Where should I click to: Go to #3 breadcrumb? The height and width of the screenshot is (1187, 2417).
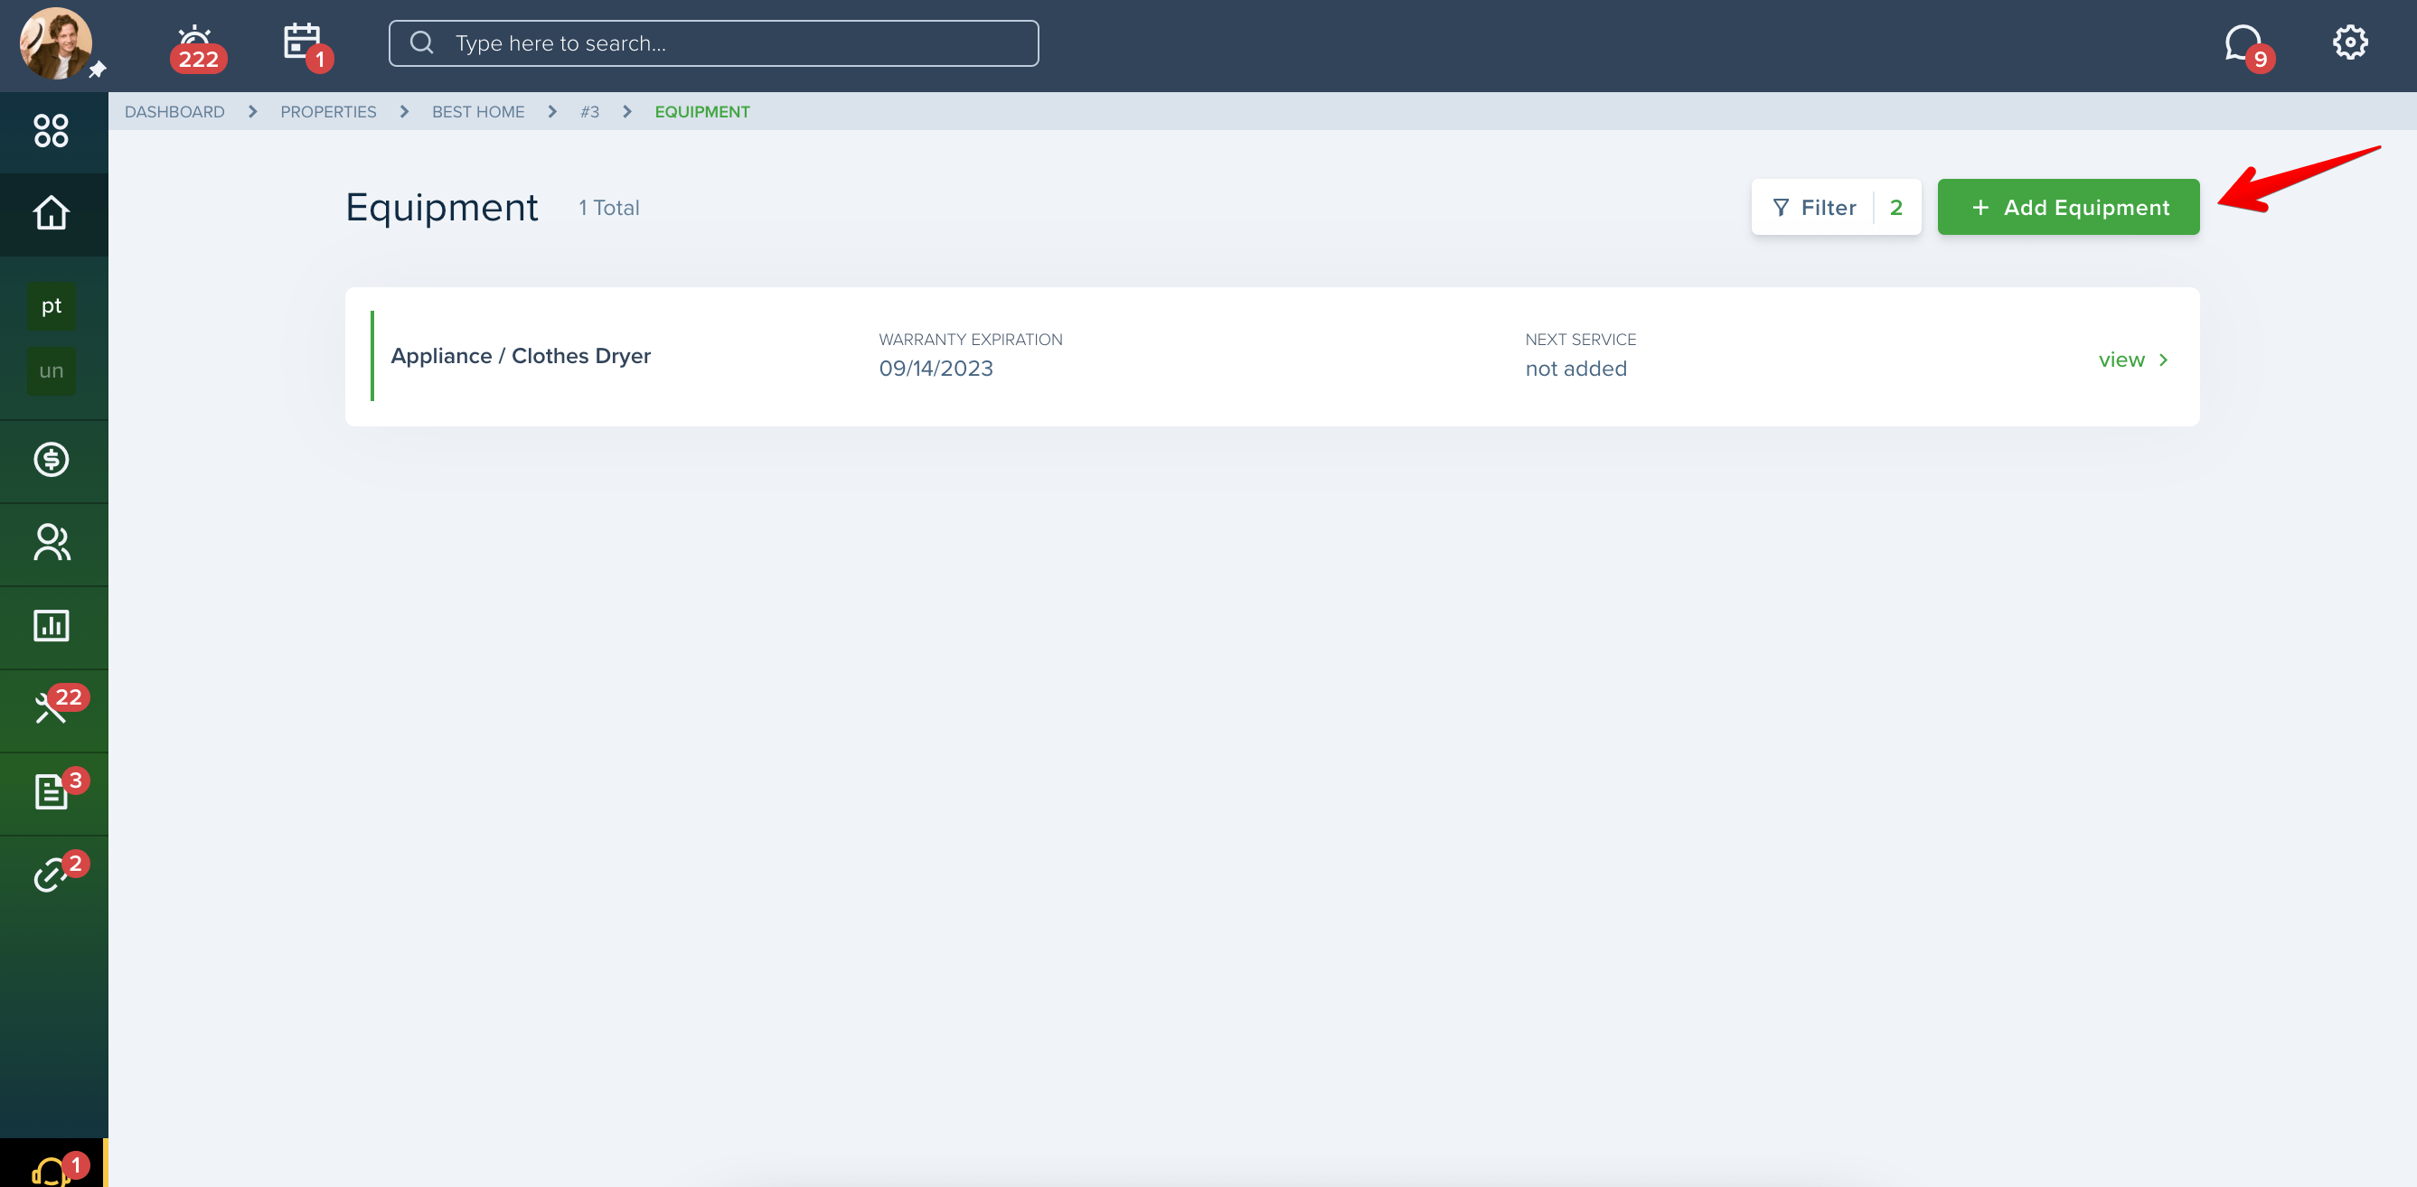pos(589,112)
